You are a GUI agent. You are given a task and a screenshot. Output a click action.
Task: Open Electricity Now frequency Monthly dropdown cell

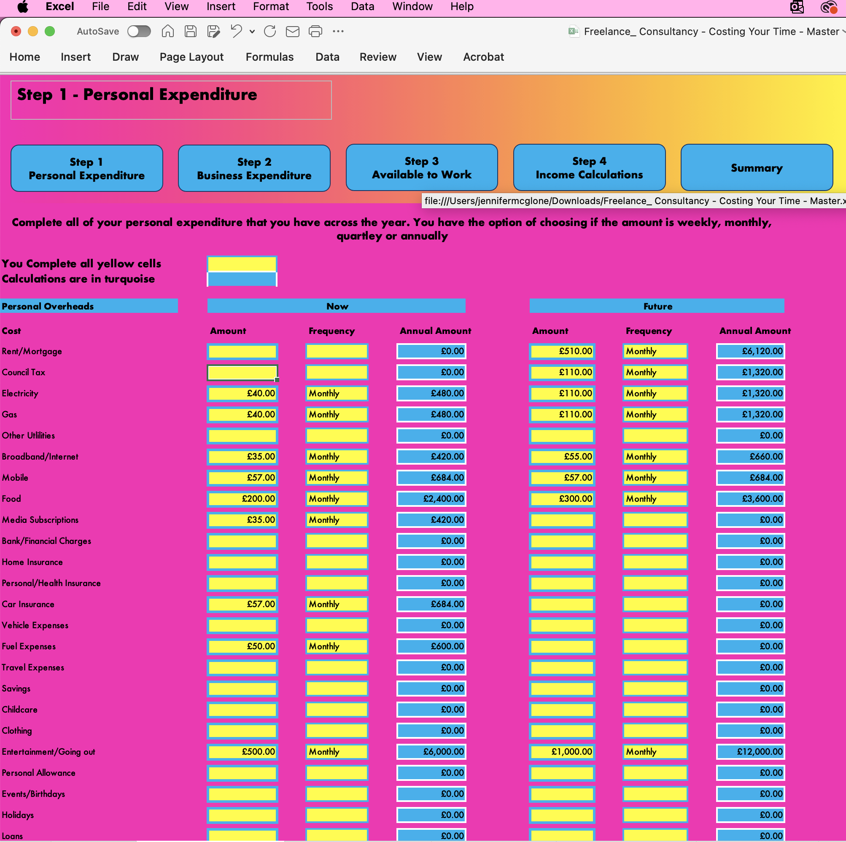tap(336, 393)
